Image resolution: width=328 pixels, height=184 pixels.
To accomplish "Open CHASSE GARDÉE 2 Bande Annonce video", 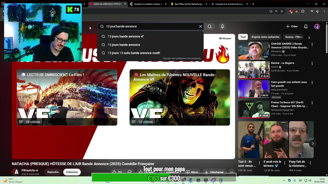I will pos(254,51).
